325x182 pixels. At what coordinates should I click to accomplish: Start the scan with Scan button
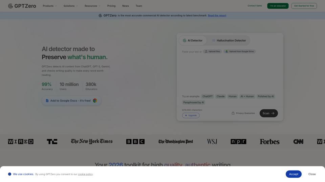(268, 113)
